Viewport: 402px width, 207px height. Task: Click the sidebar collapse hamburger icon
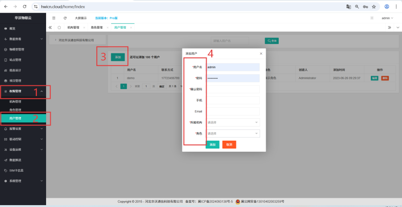coord(54,18)
